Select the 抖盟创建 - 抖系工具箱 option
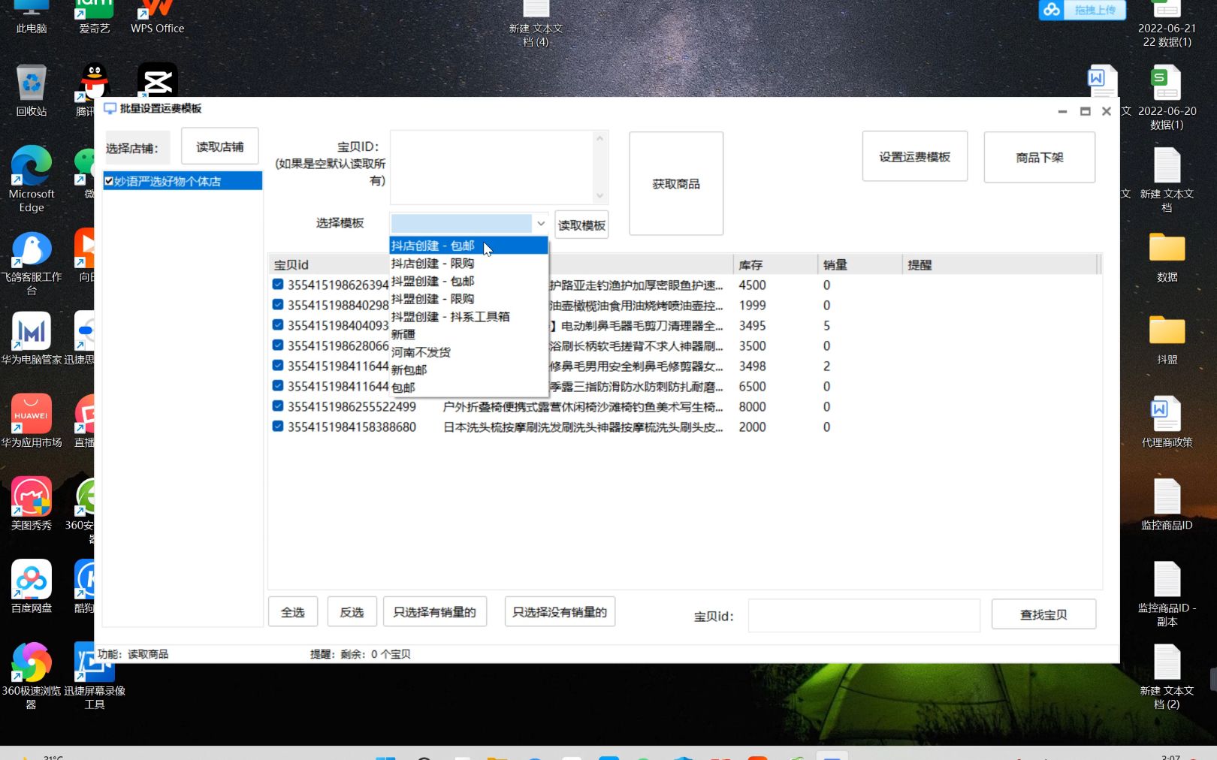 click(x=449, y=316)
